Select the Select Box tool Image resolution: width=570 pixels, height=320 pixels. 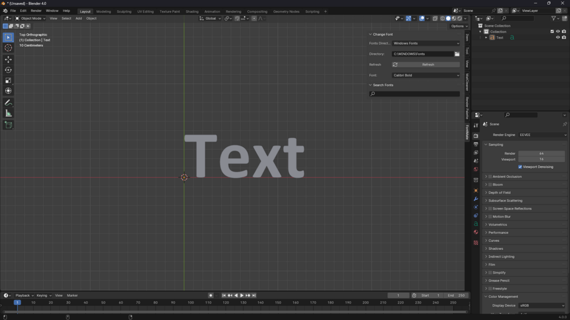click(x=9, y=37)
